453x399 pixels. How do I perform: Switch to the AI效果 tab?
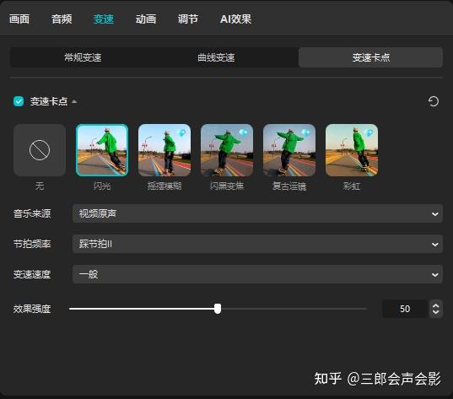pyautogui.click(x=235, y=19)
